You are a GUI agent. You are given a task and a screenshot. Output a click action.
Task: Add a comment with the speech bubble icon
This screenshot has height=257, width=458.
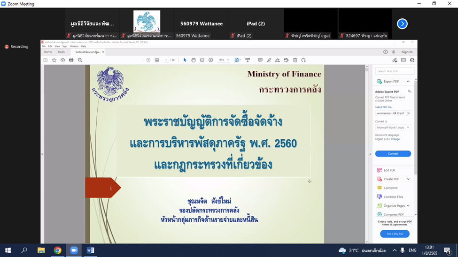(x=260, y=60)
